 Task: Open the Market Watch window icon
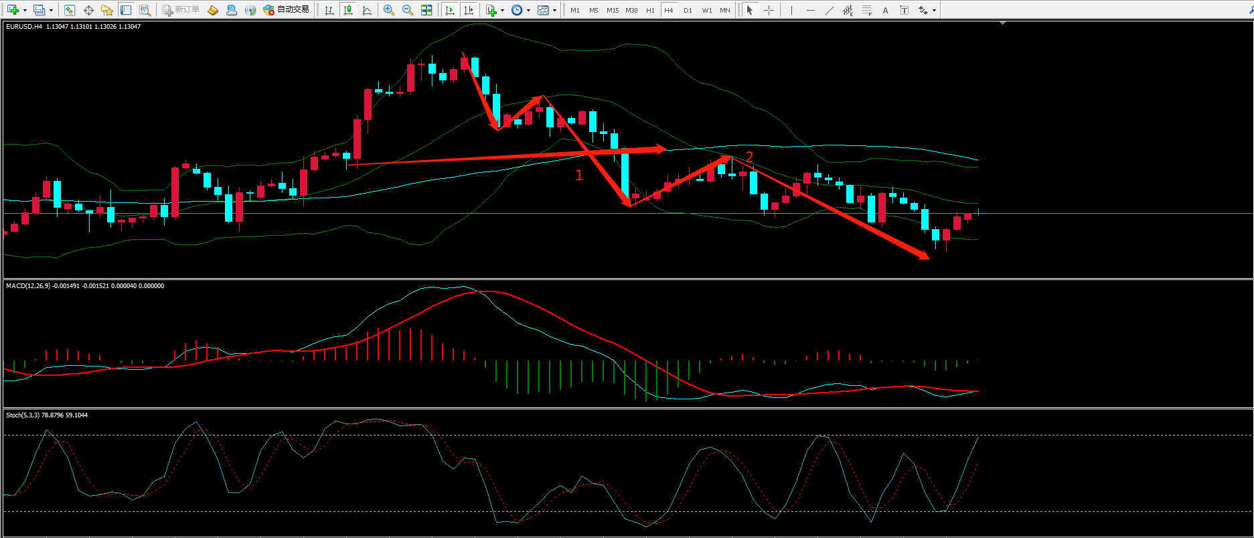(70, 10)
